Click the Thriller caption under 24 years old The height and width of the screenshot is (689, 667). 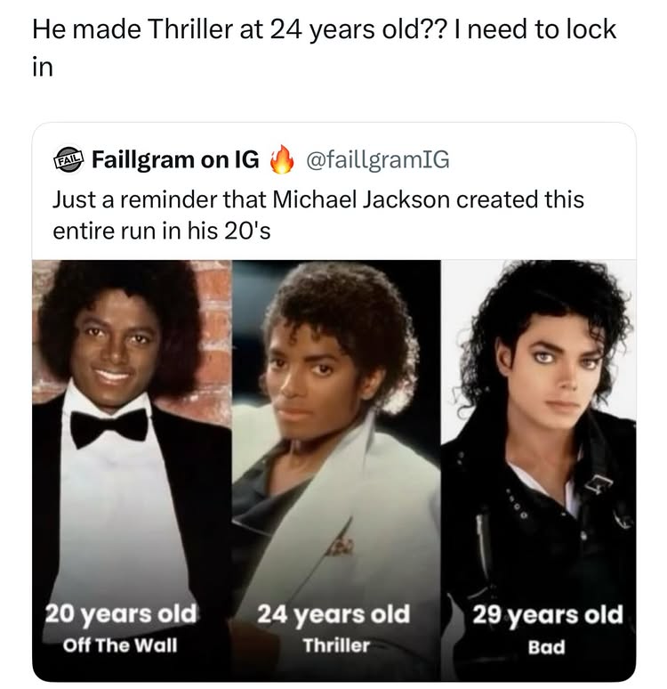pyautogui.click(x=335, y=645)
